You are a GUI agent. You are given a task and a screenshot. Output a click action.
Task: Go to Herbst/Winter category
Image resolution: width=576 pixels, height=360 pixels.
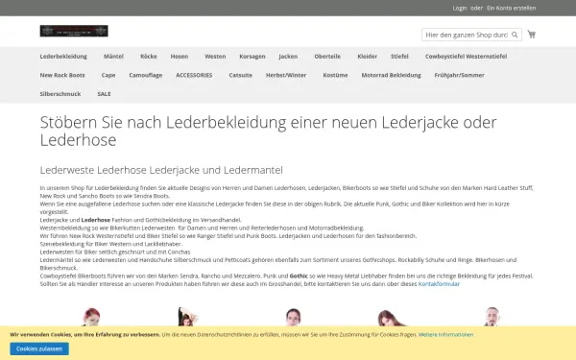click(x=286, y=75)
